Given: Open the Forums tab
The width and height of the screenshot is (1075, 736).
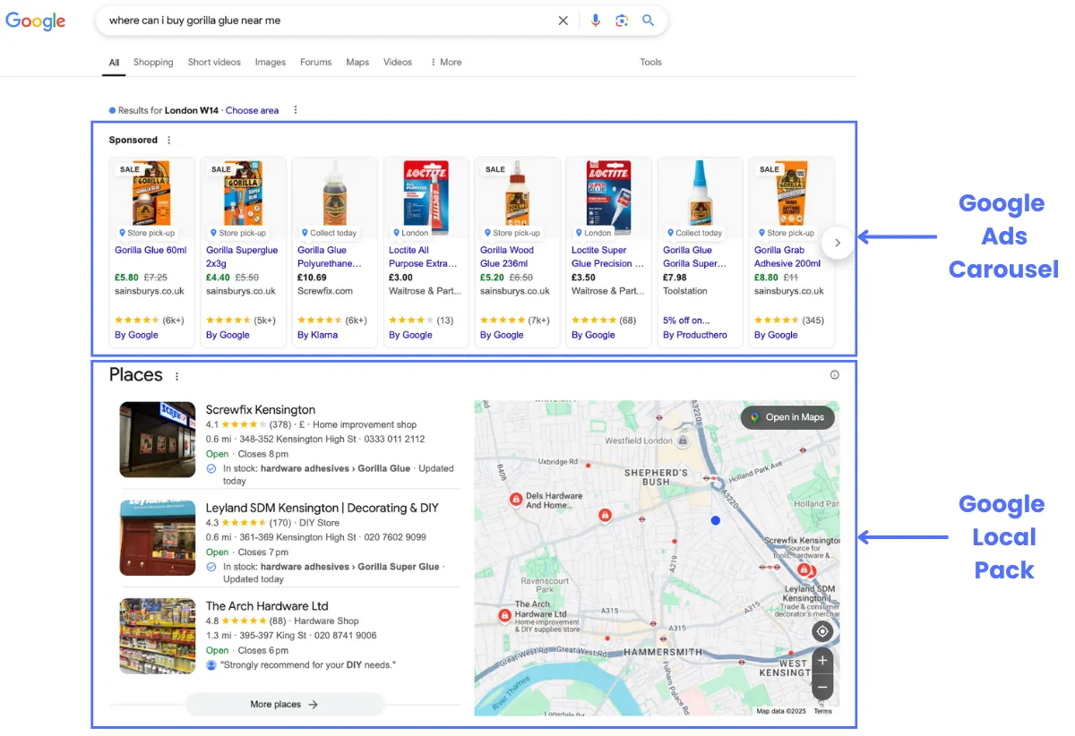Looking at the screenshot, I should coord(316,63).
